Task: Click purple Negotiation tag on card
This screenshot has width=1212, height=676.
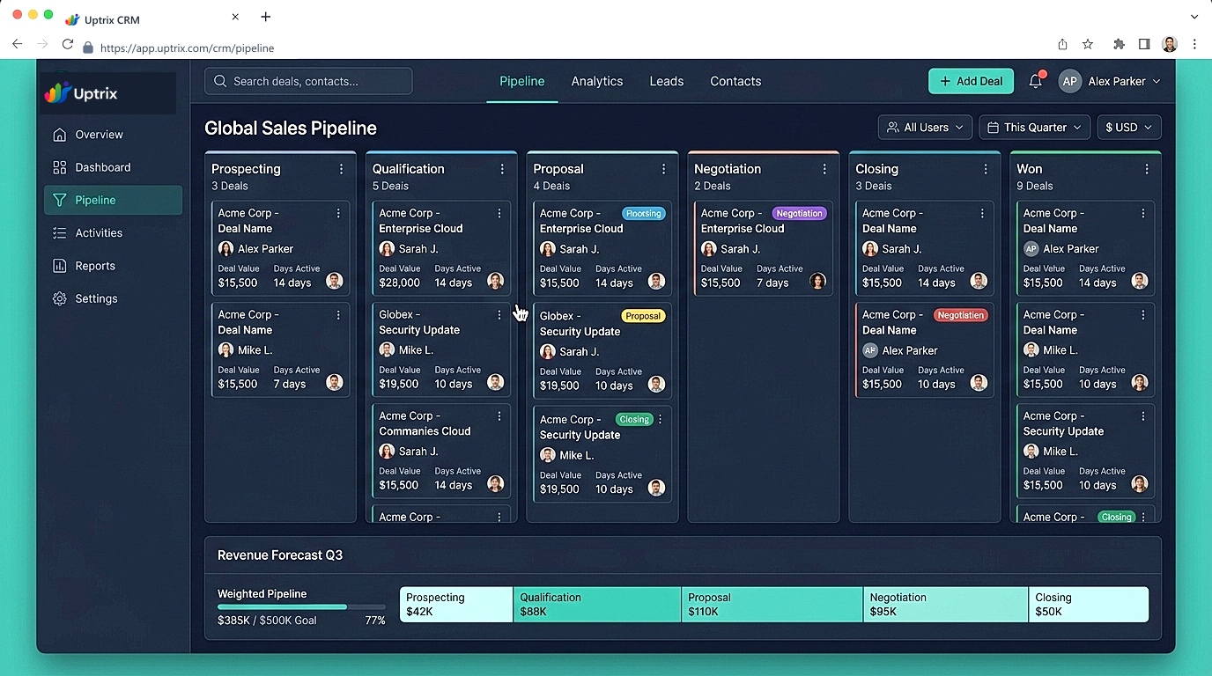Action: click(x=800, y=213)
